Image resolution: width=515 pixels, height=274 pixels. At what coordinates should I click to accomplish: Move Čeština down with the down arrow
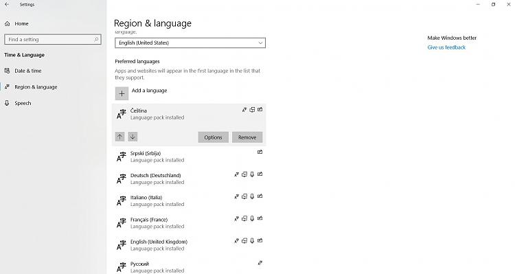point(133,137)
